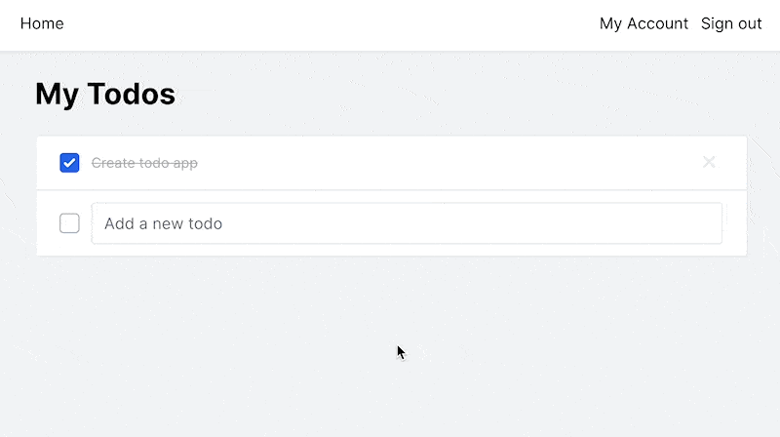
Task: Open My Account from the navbar
Action: [643, 23]
